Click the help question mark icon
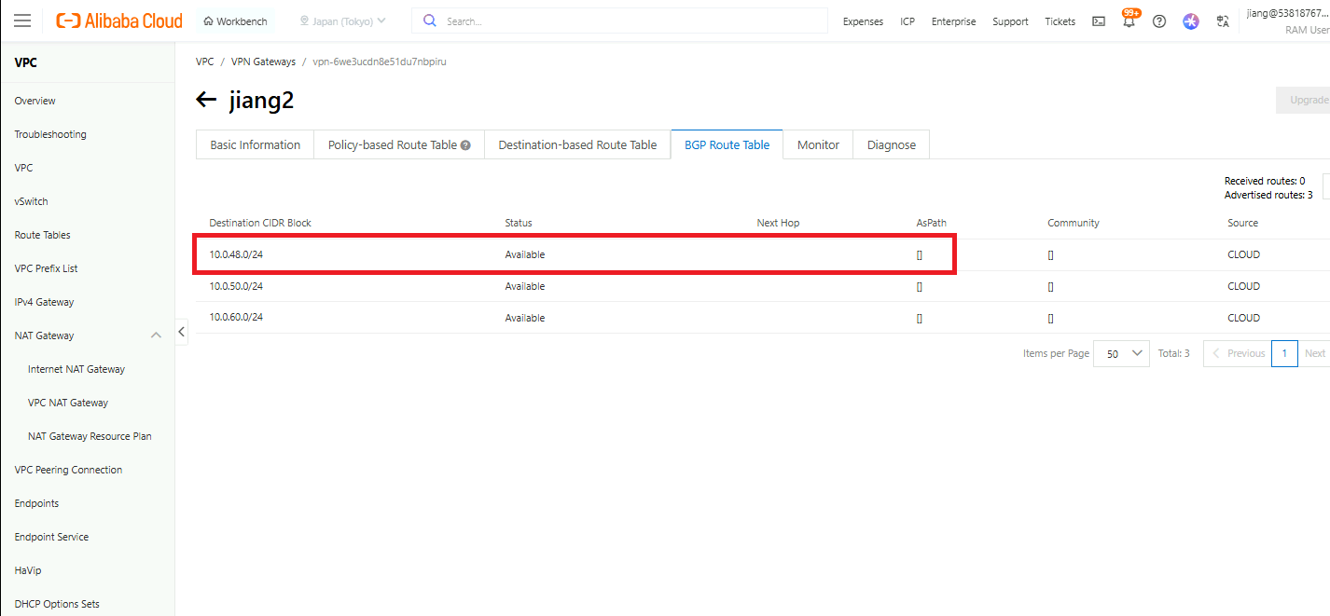Viewport: 1330px width, 616px height. point(1159,21)
